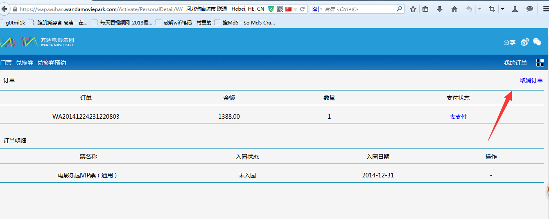Click the 订单明细 section title
The width and height of the screenshot is (549, 219).
click(15, 141)
